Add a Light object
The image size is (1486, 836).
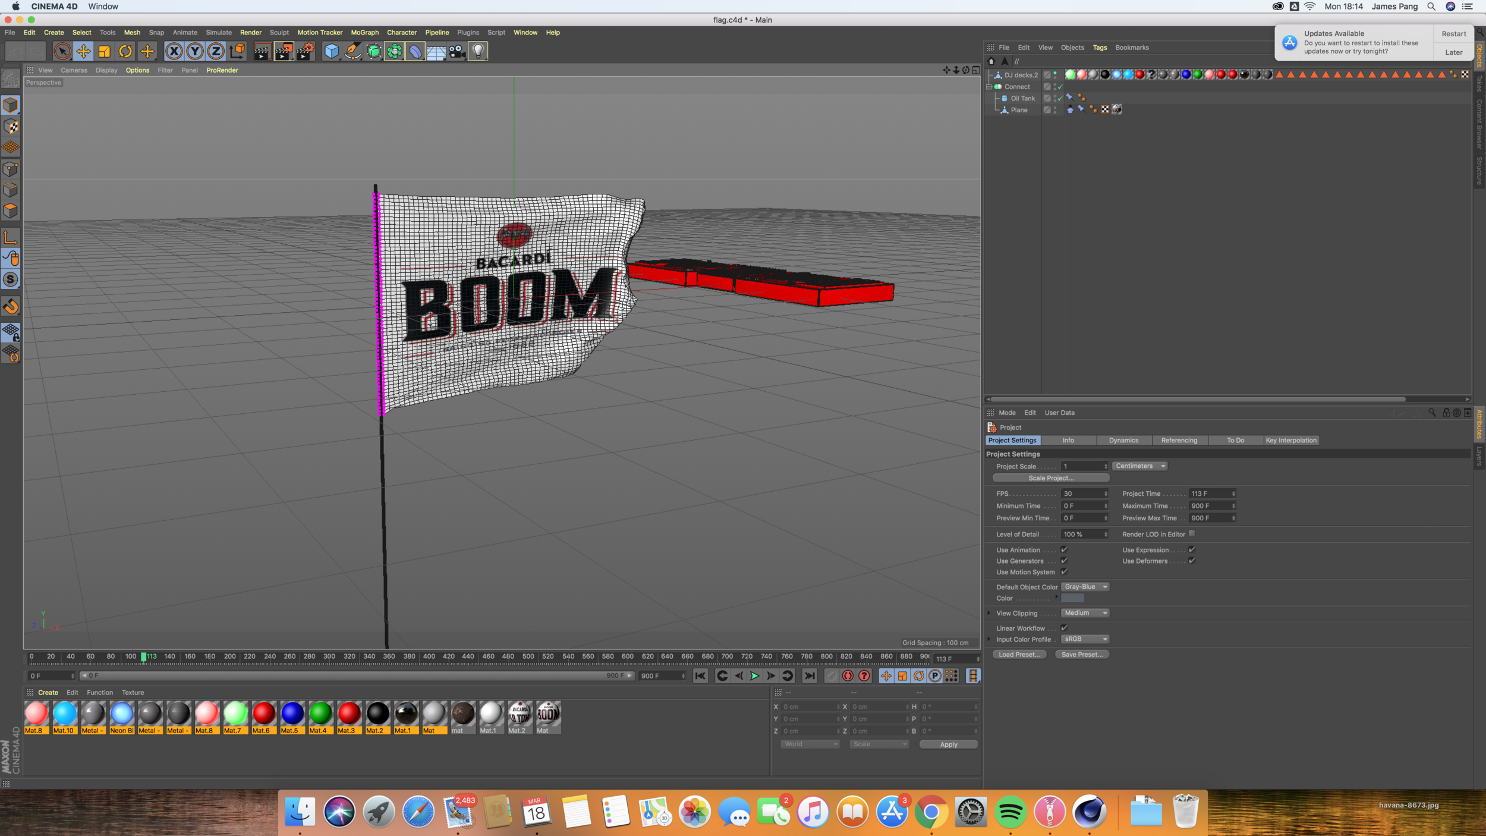pyautogui.click(x=478, y=52)
